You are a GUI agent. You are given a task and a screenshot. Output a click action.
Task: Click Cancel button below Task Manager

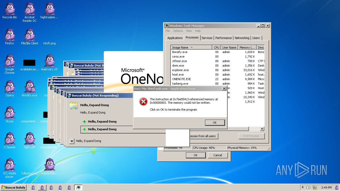point(218,155)
